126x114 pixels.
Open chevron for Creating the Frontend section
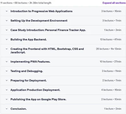(7, 49)
